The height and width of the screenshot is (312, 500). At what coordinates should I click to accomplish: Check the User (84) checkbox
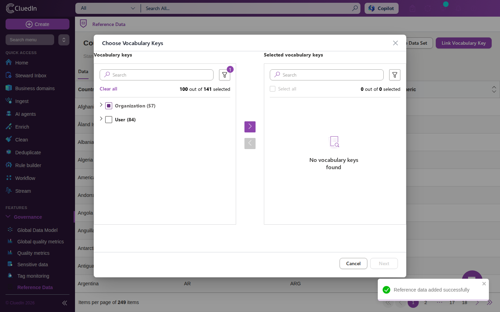tap(109, 120)
